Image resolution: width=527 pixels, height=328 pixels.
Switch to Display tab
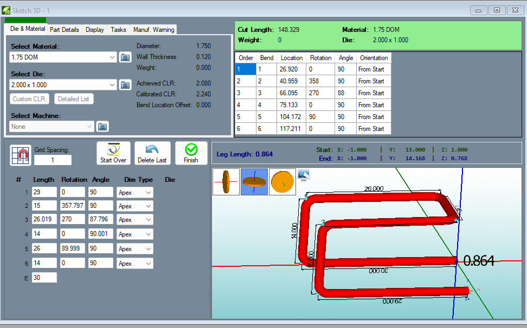(94, 30)
